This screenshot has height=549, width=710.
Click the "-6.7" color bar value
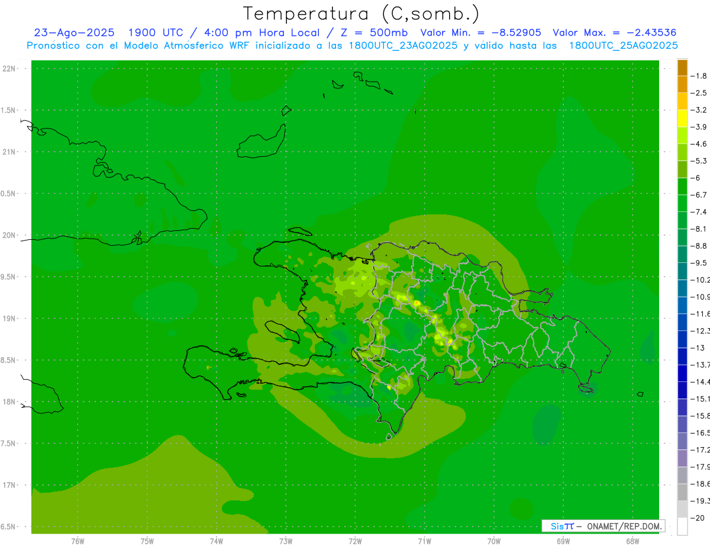point(699,195)
